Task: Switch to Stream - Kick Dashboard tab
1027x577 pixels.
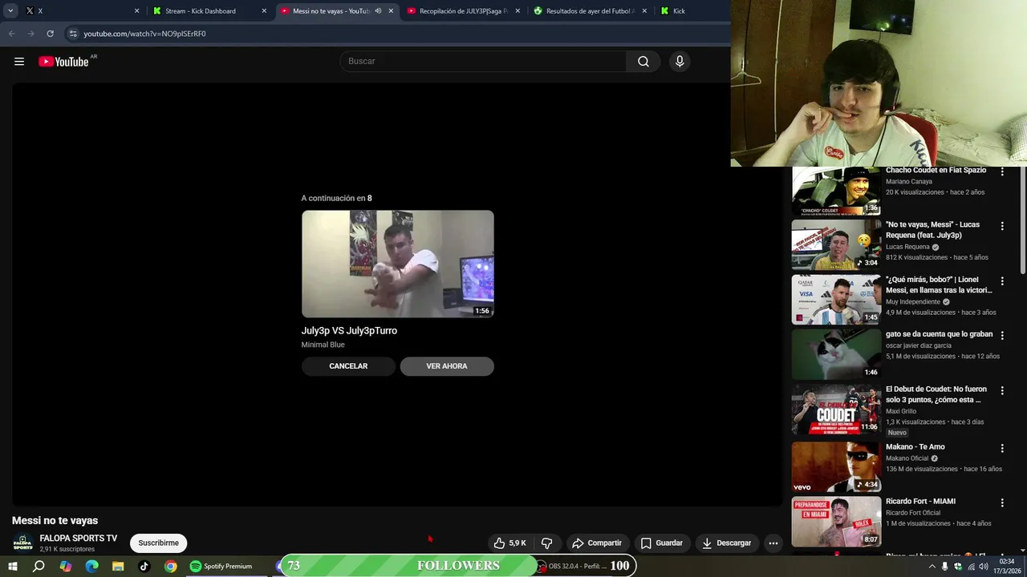Action: click(x=209, y=11)
